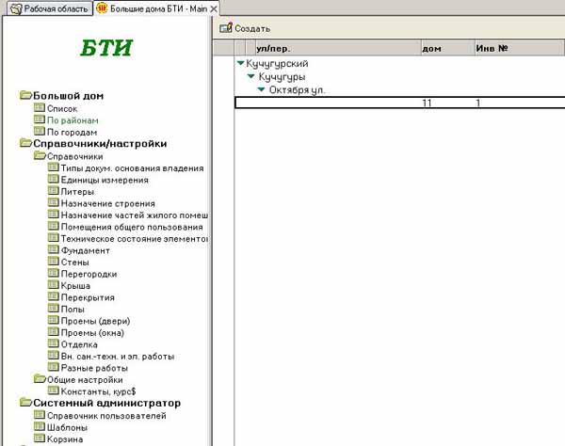Collapse the Октября ул. street node
Viewport: 565px width, 446px height.
click(x=262, y=89)
